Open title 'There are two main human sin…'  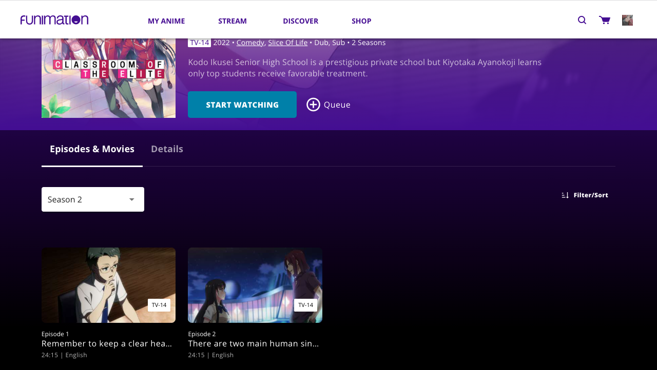(x=254, y=343)
